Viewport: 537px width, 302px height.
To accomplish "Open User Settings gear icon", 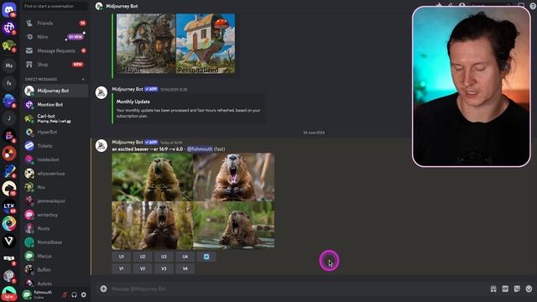I will (84, 294).
